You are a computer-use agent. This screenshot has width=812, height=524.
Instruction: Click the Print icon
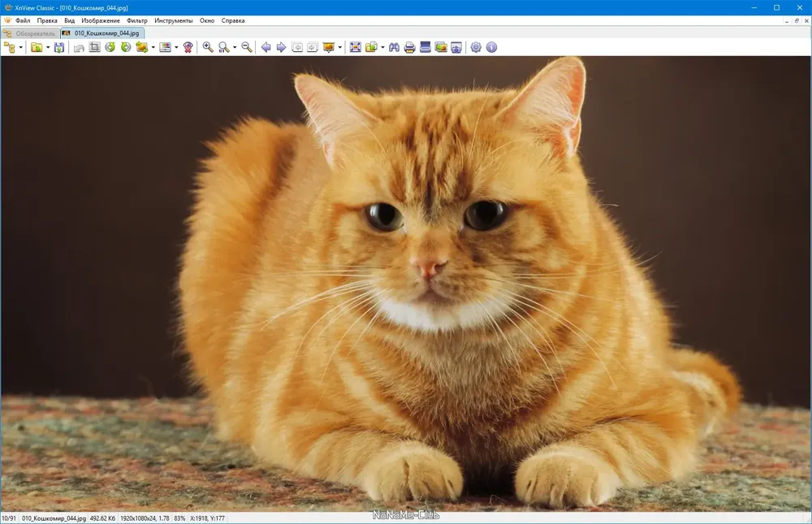[409, 48]
